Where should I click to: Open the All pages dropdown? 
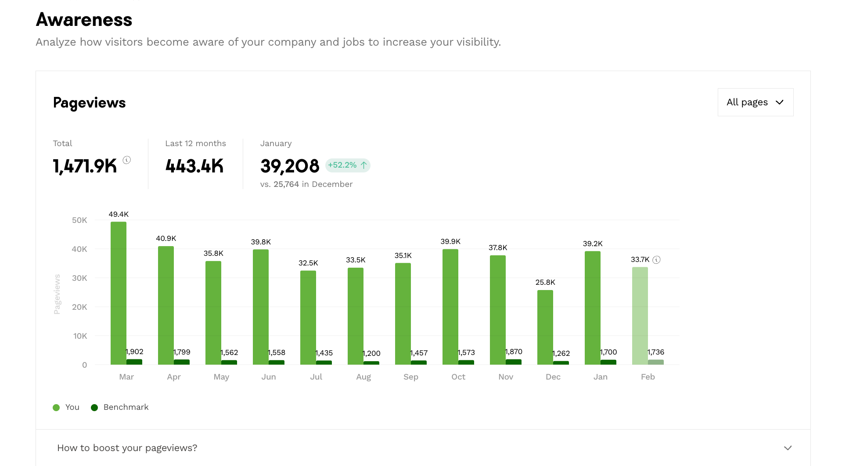click(x=755, y=102)
